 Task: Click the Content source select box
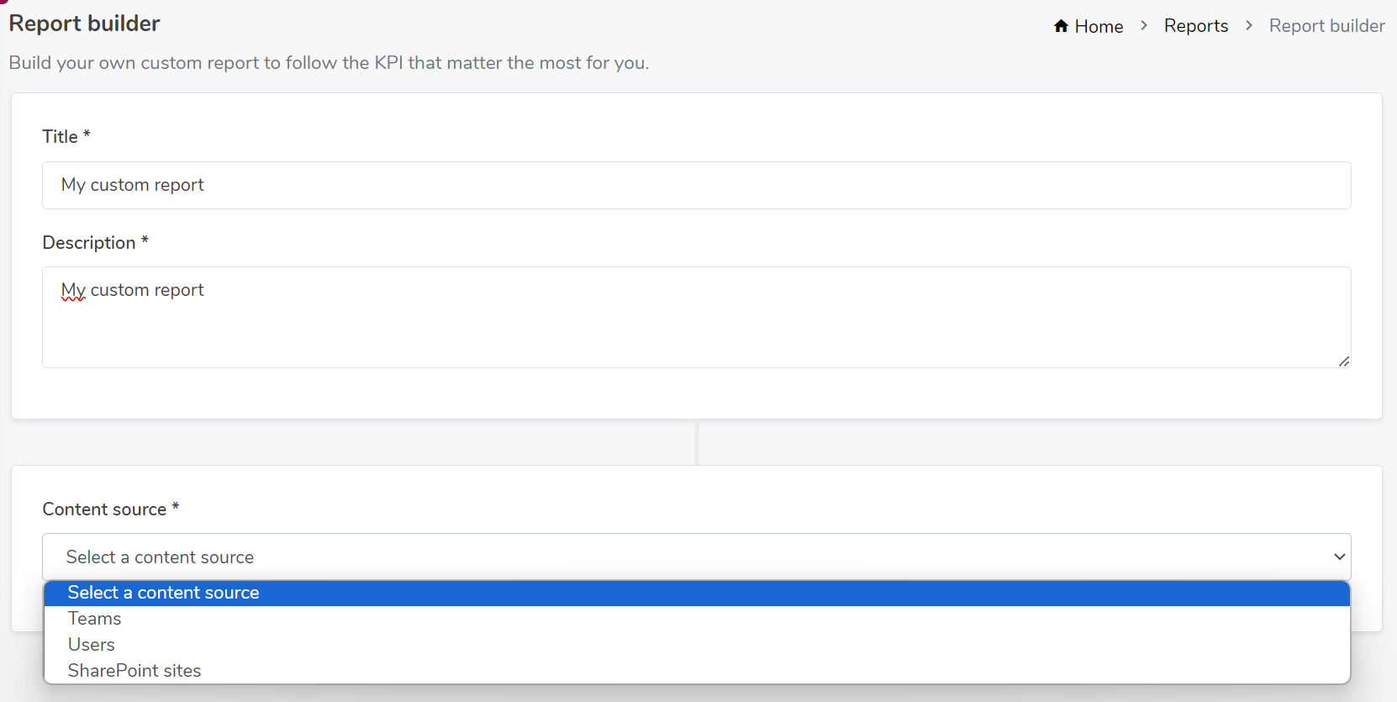(x=697, y=557)
